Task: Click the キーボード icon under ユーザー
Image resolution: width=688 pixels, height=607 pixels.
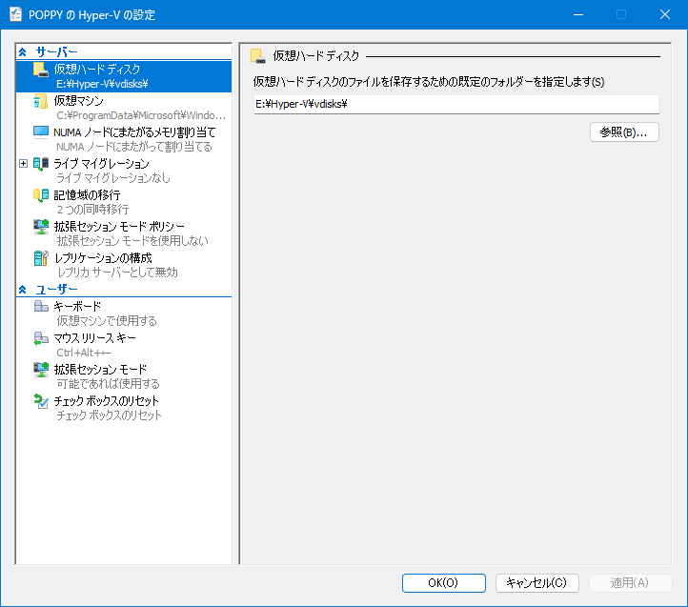Action: (41, 307)
